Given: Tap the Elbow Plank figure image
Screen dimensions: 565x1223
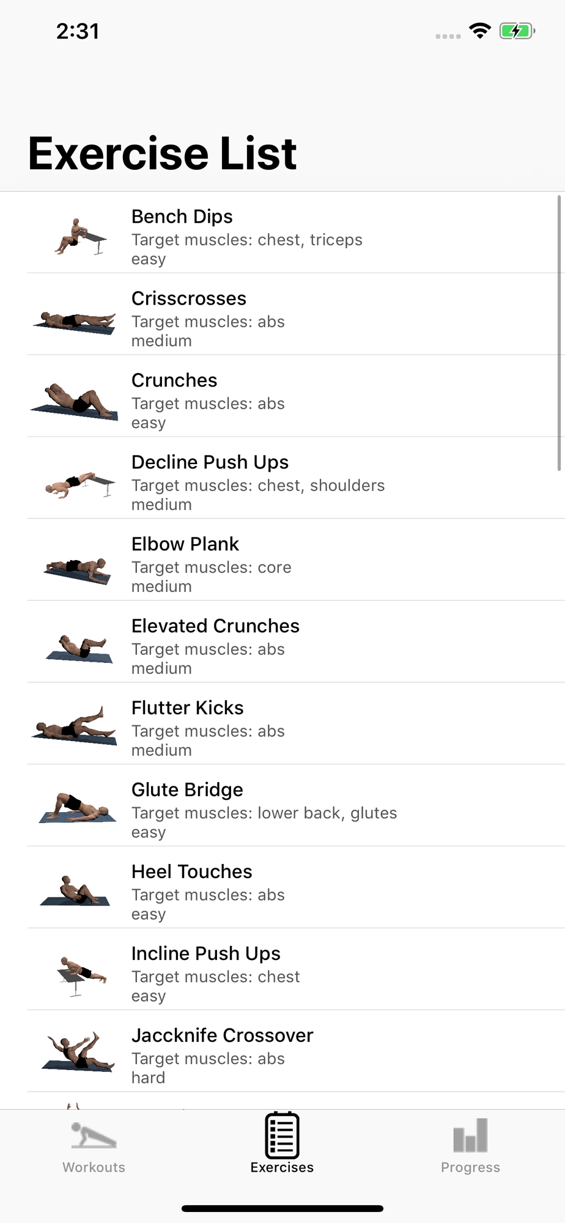Looking at the screenshot, I should (x=78, y=571).
